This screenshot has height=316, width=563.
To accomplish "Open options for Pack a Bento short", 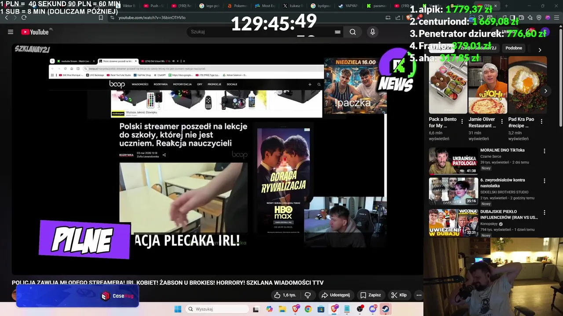I will point(462,122).
